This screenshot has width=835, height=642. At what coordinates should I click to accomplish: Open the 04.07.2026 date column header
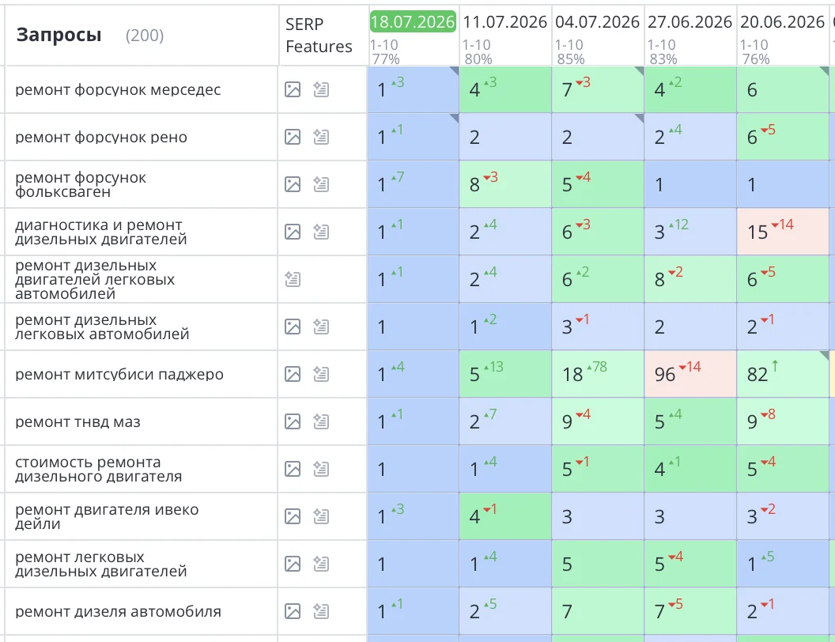pyautogui.click(x=597, y=22)
